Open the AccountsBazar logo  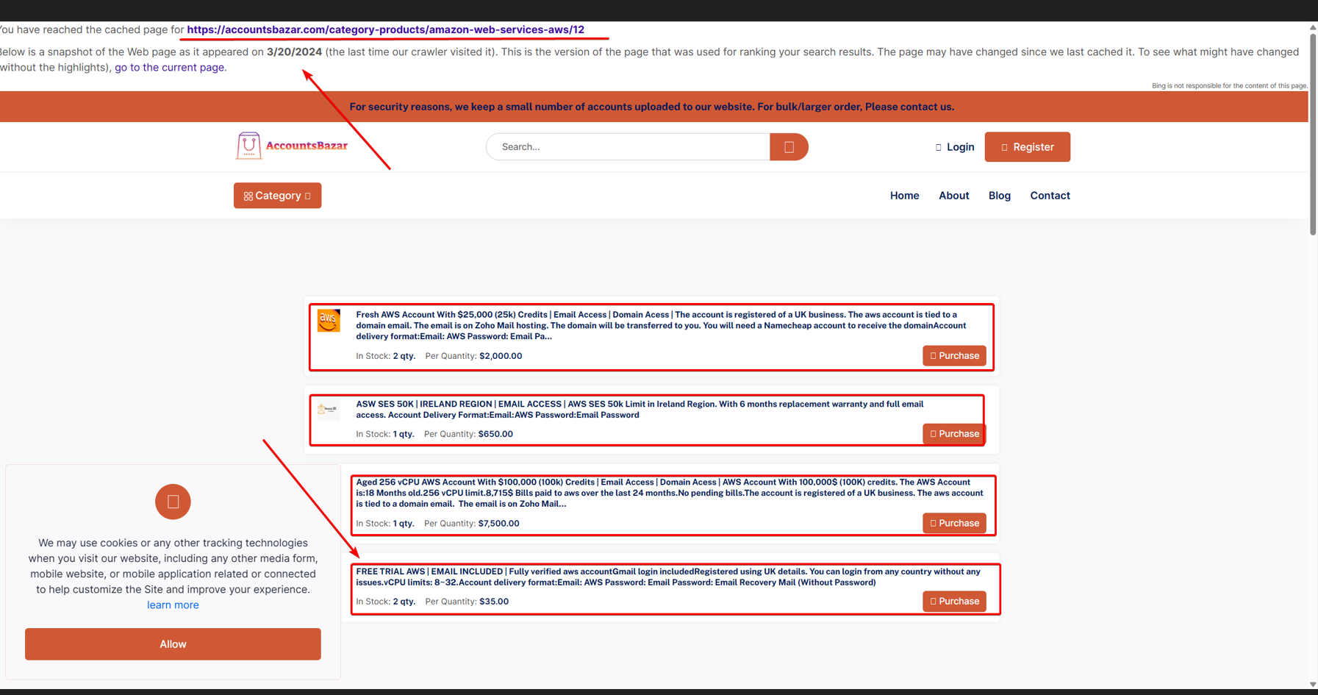coord(293,146)
